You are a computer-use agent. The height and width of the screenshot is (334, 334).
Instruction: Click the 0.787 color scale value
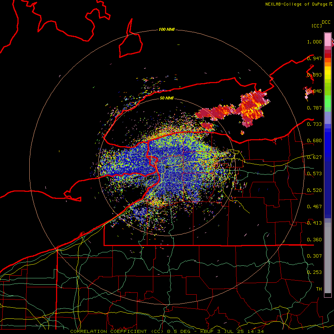(314, 108)
